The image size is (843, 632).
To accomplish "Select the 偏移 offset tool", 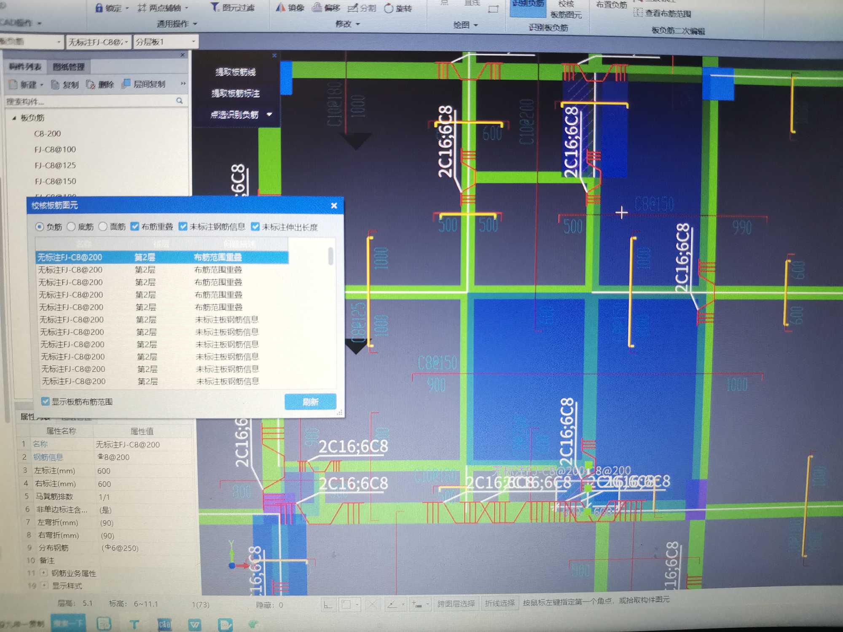I will pos(326,8).
